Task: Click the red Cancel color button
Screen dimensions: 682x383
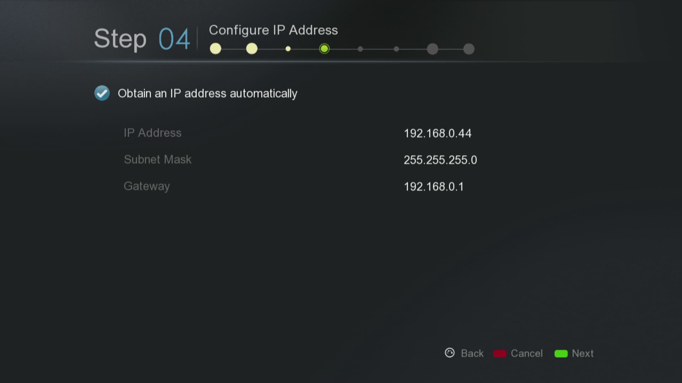Action: pos(500,354)
